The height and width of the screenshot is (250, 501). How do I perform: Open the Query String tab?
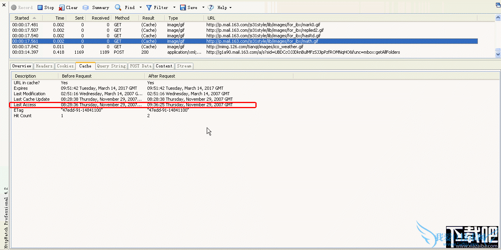(111, 66)
